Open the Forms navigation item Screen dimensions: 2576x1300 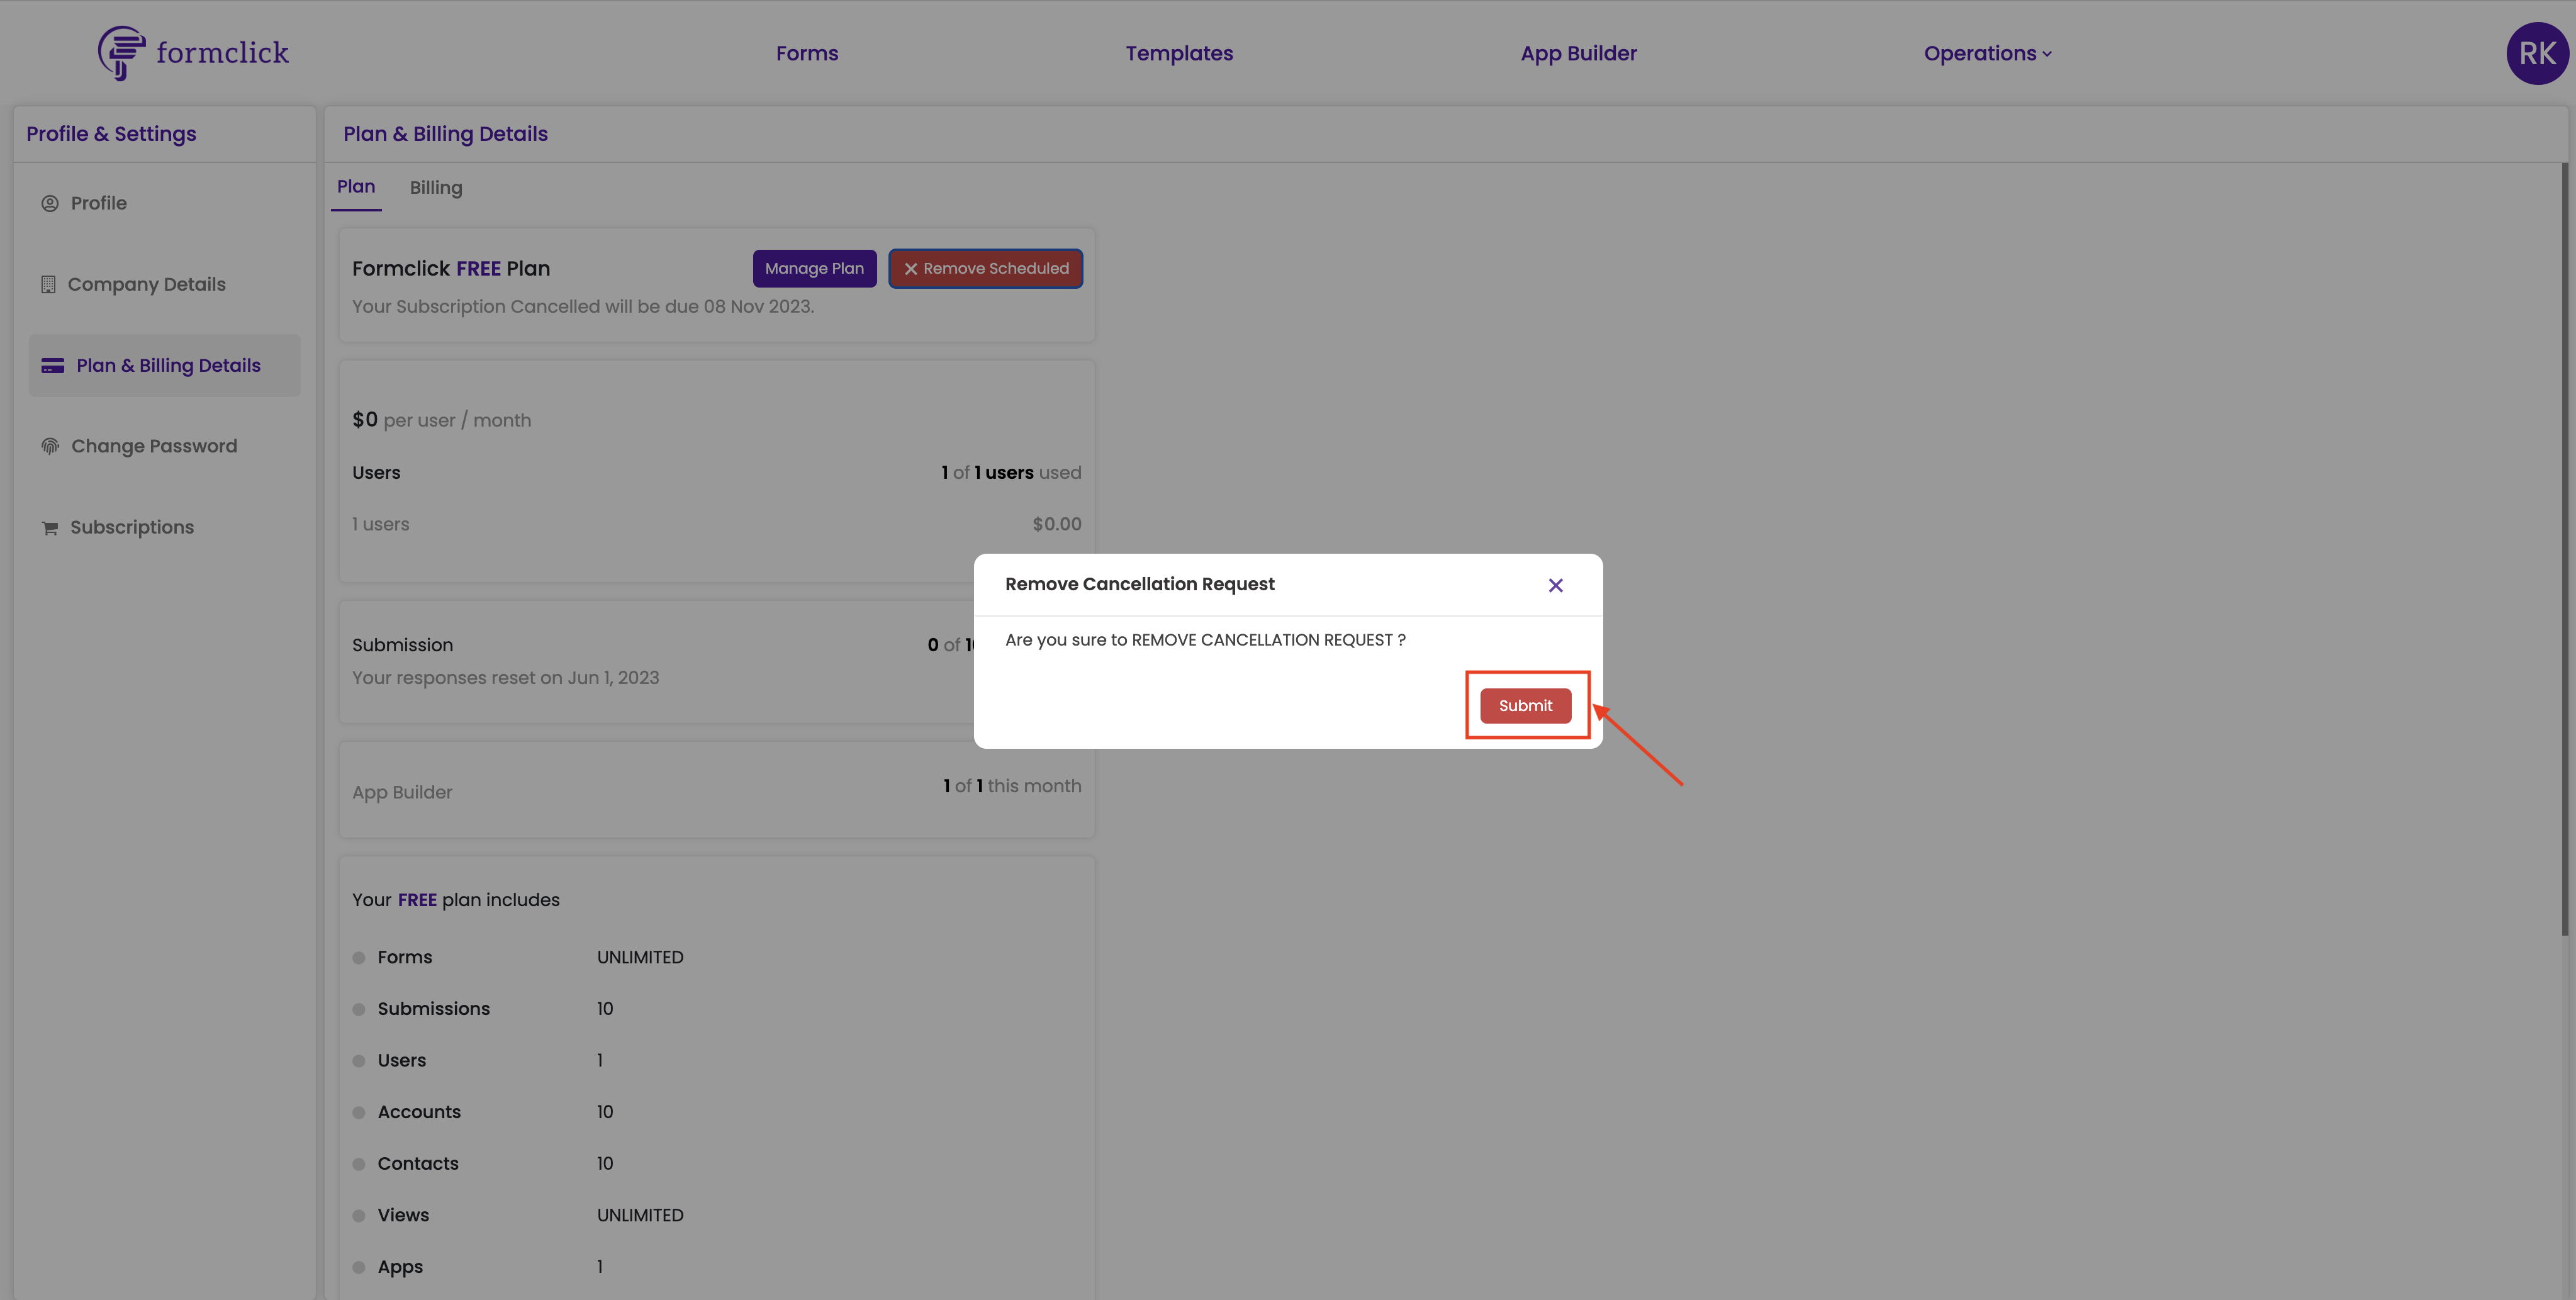coord(807,53)
